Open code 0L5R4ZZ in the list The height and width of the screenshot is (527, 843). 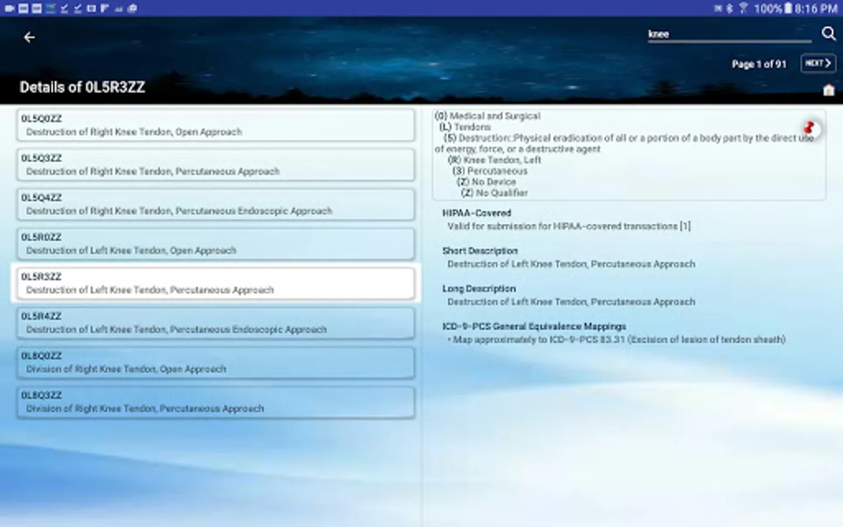pyautogui.click(x=215, y=323)
